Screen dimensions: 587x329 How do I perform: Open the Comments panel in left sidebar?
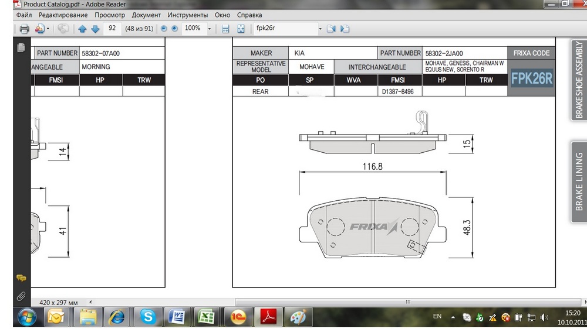pos(21,279)
